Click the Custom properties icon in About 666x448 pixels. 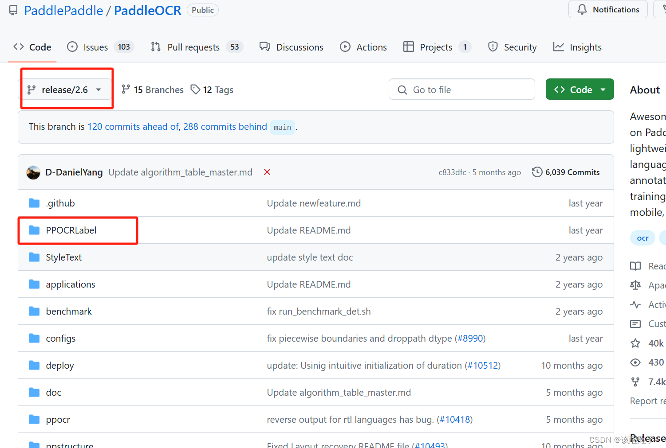click(x=635, y=324)
